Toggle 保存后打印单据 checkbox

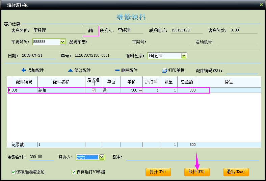[74, 172]
